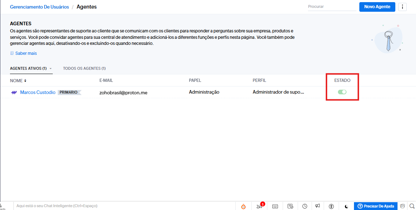This screenshot has height=210, width=416.
Task: Open the translation icon with notification badge
Action: [x=259, y=206]
